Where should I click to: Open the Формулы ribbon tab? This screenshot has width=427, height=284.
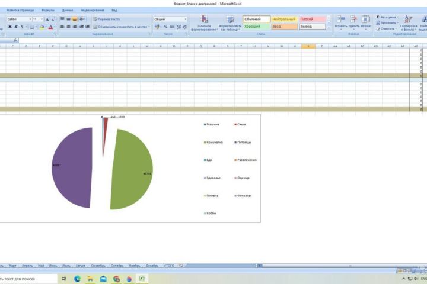48,10
